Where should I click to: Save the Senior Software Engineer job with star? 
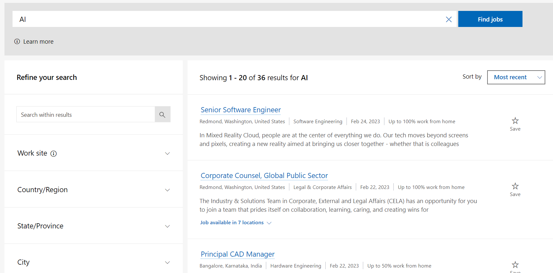(x=515, y=121)
